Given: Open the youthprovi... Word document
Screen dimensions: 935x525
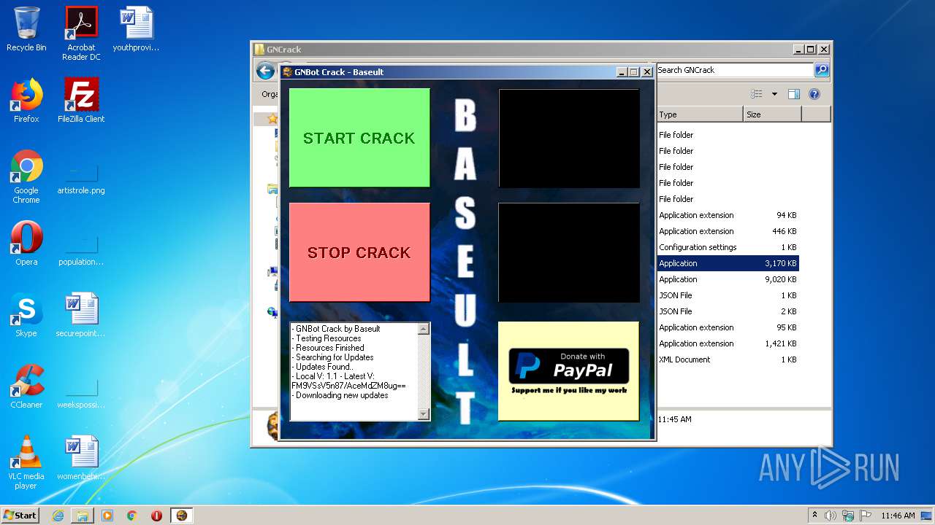Looking at the screenshot, I should [136, 29].
